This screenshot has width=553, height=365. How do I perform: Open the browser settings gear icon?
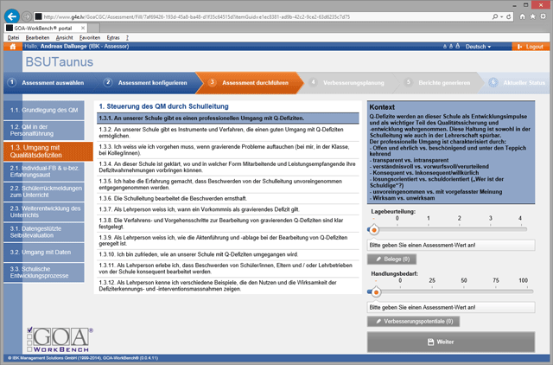(x=543, y=16)
